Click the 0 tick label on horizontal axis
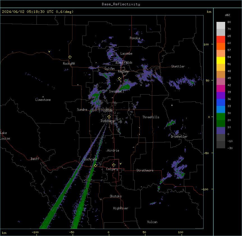This screenshot has height=236, width=242. tap(108, 232)
